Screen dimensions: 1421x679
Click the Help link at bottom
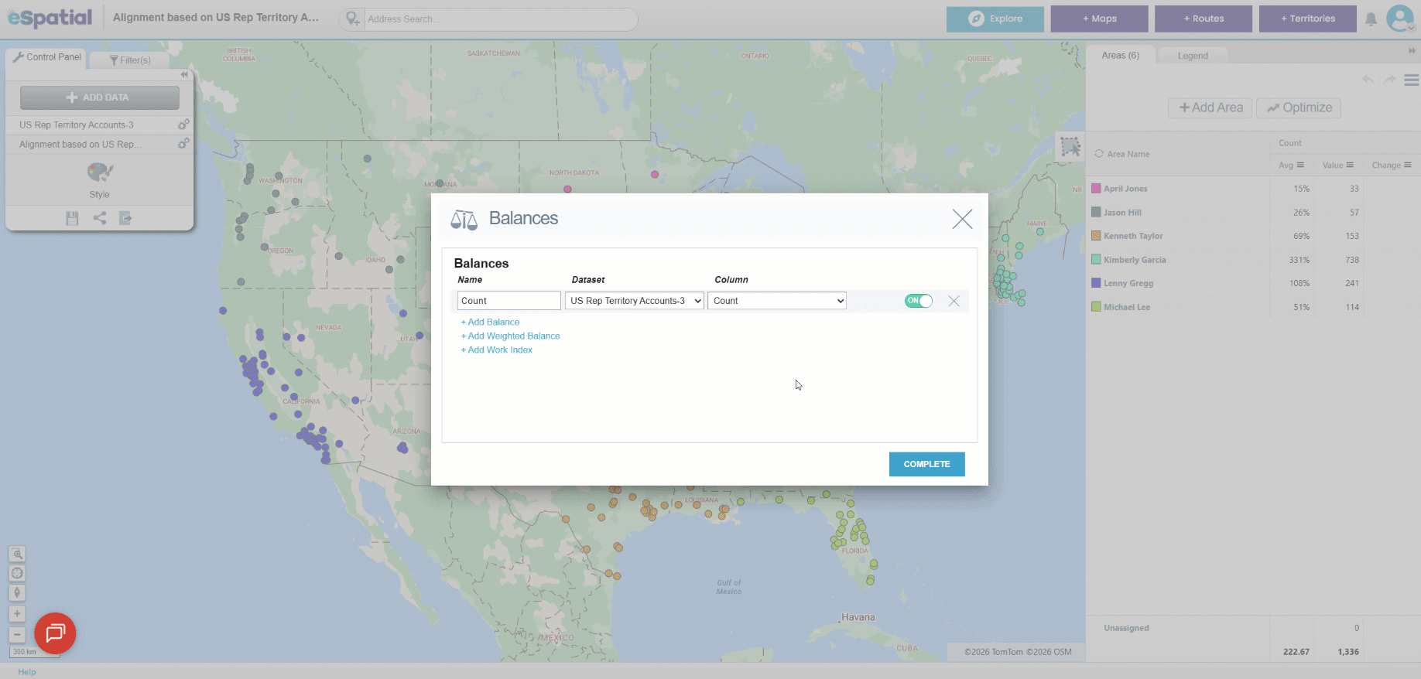coord(27,672)
